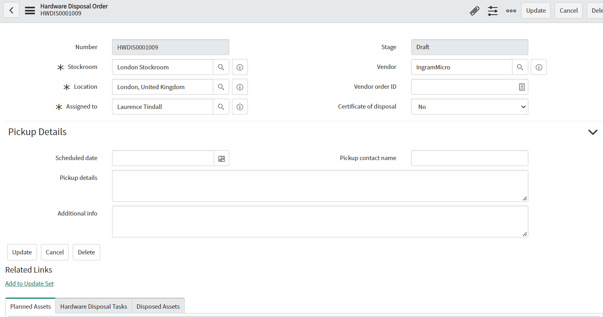Click the more options ellipsis icon

(511, 11)
